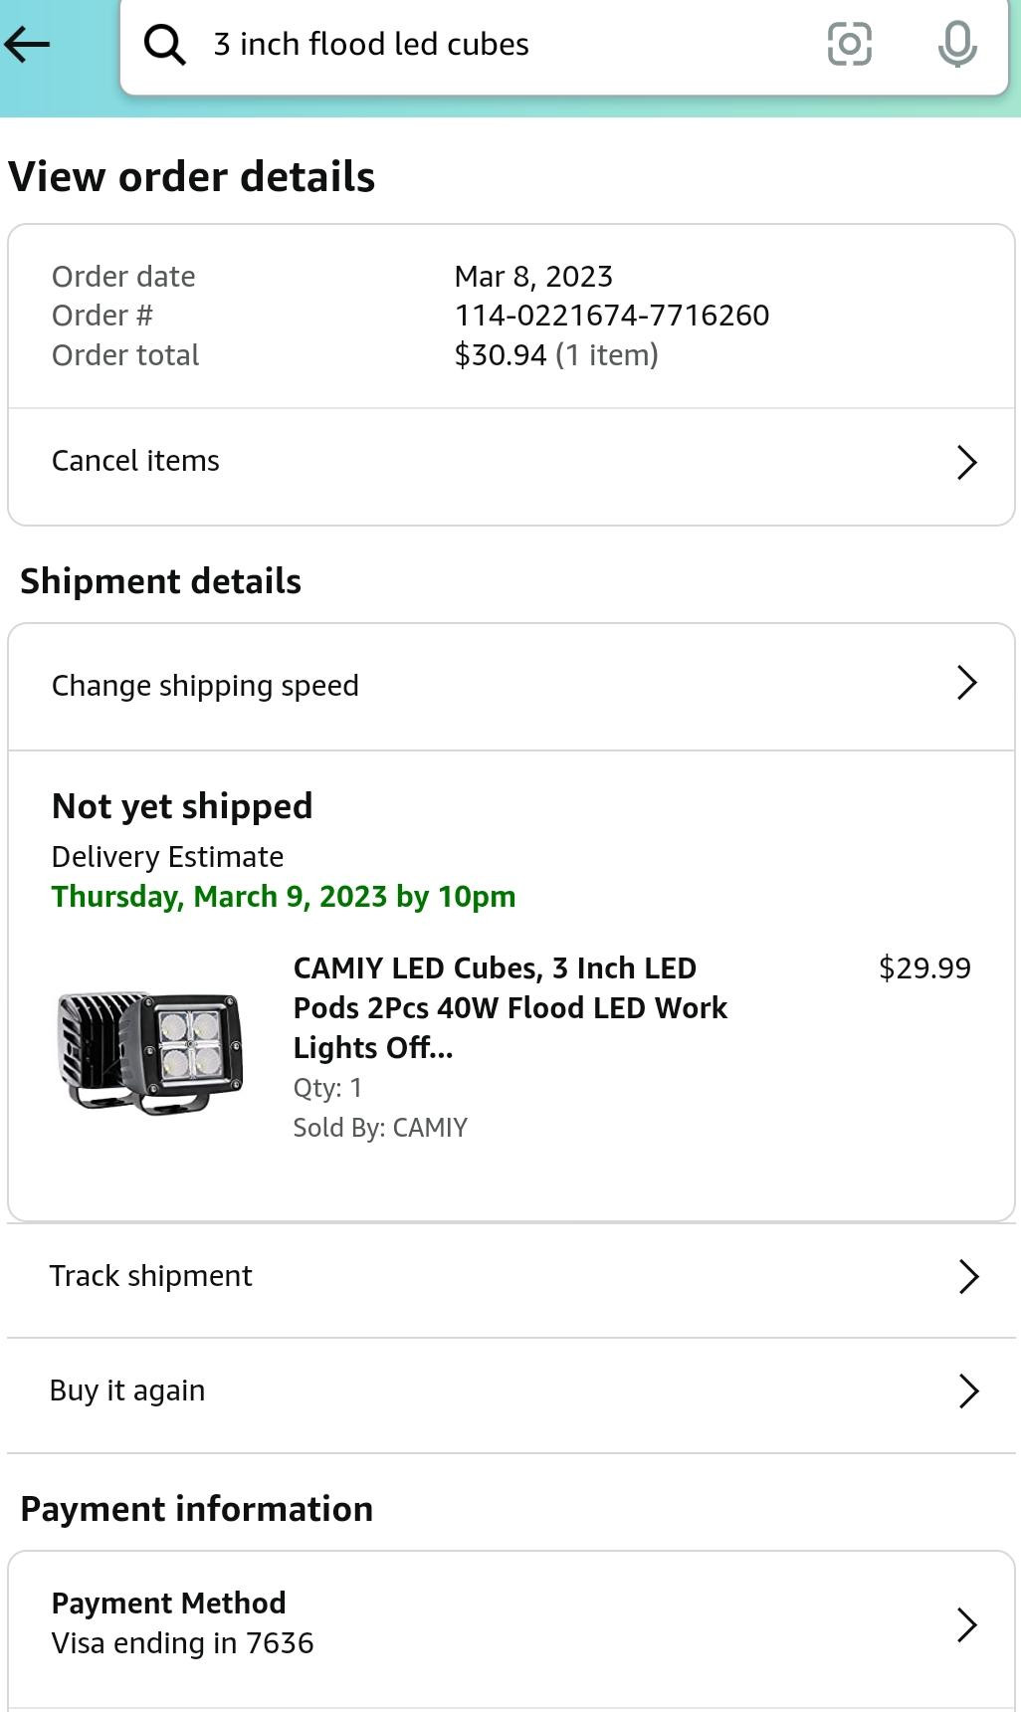Tap the order number 114-0221674-7716260
This screenshot has height=1712, width=1021.
[611, 316]
